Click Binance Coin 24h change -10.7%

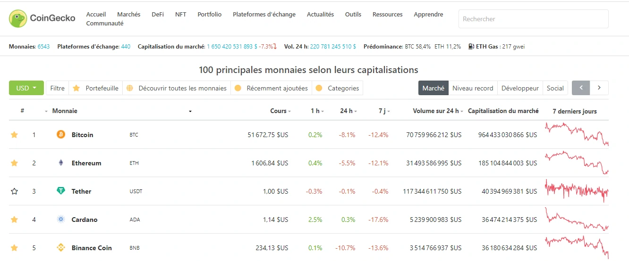pos(346,248)
